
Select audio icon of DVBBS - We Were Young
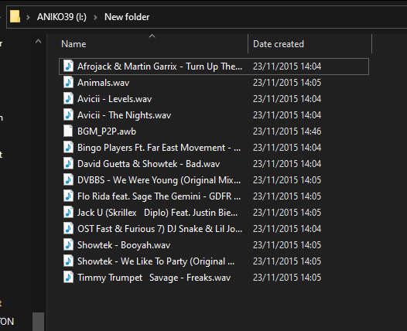(x=68, y=180)
